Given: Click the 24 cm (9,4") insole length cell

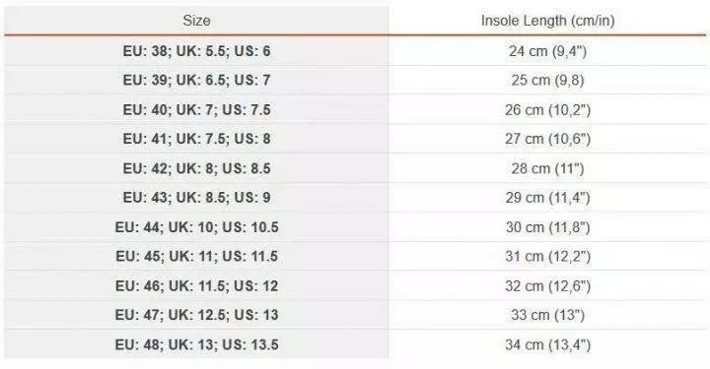Looking at the screenshot, I should click(547, 51).
